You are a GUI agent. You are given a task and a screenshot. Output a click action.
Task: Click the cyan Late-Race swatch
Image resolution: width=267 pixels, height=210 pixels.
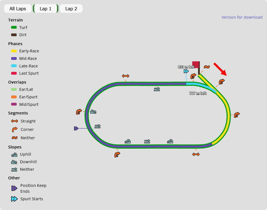pos(14,66)
